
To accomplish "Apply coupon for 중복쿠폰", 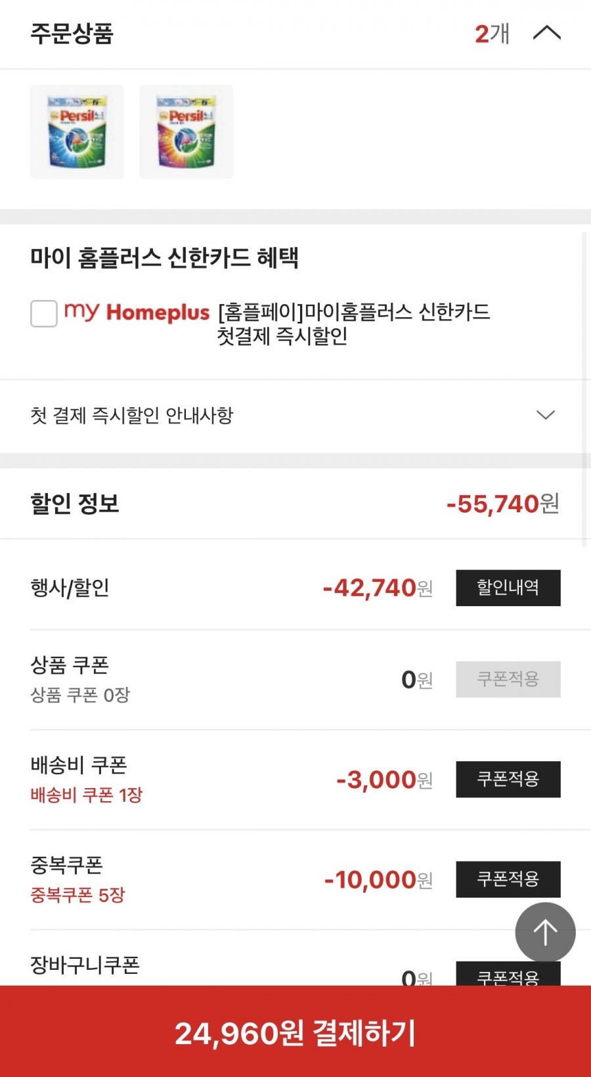I will [x=508, y=879].
